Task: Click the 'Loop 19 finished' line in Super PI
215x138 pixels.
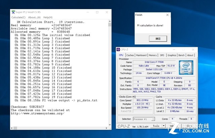Action: (x=43, y=97)
